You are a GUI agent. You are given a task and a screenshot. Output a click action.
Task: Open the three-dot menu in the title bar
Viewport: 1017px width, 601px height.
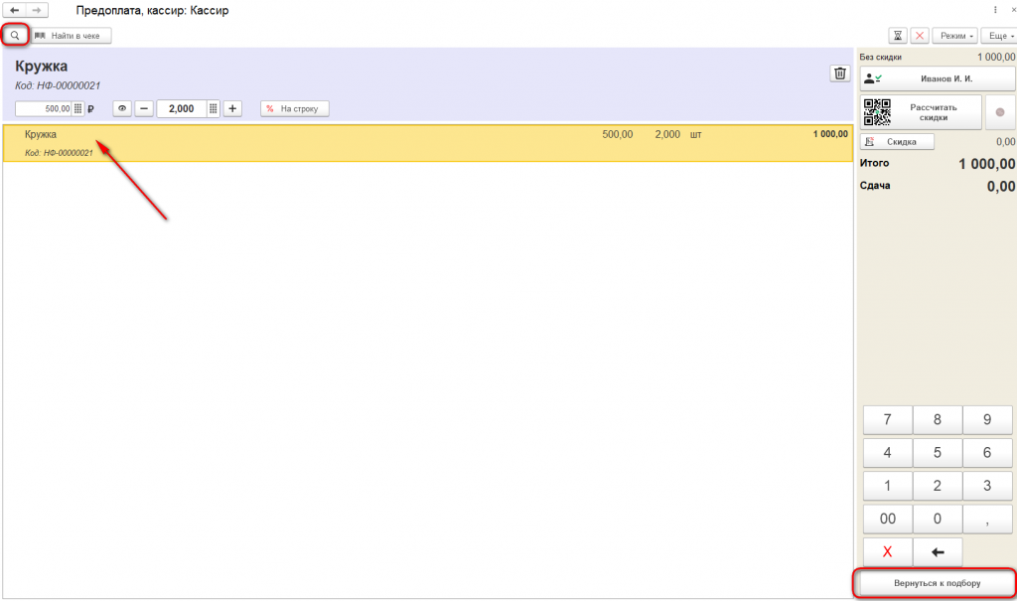point(995,10)
